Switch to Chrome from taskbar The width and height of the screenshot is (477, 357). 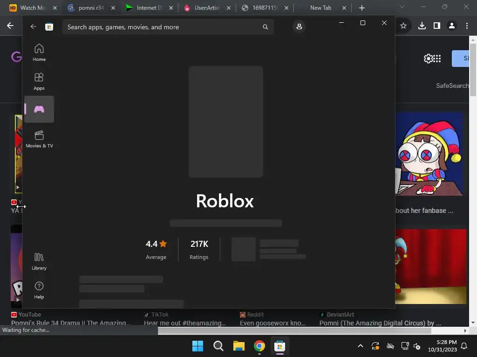coord(259,346)
